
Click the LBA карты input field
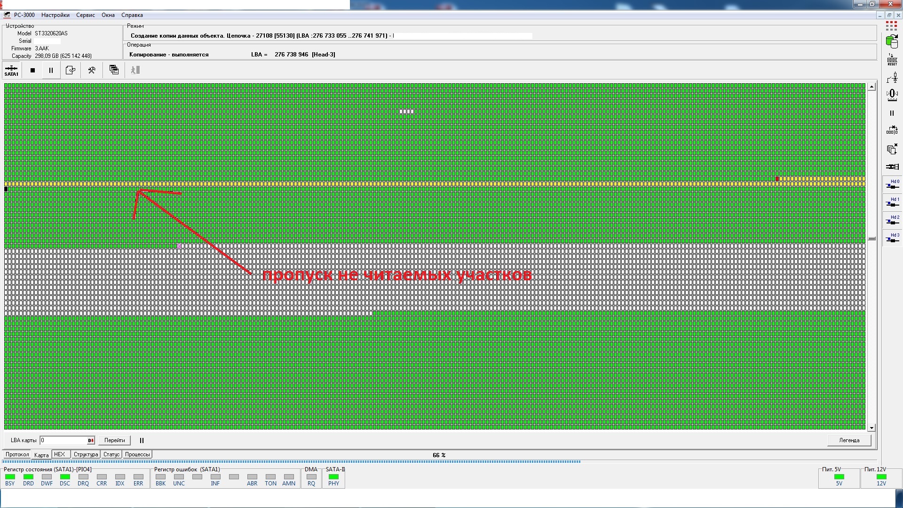63,440
